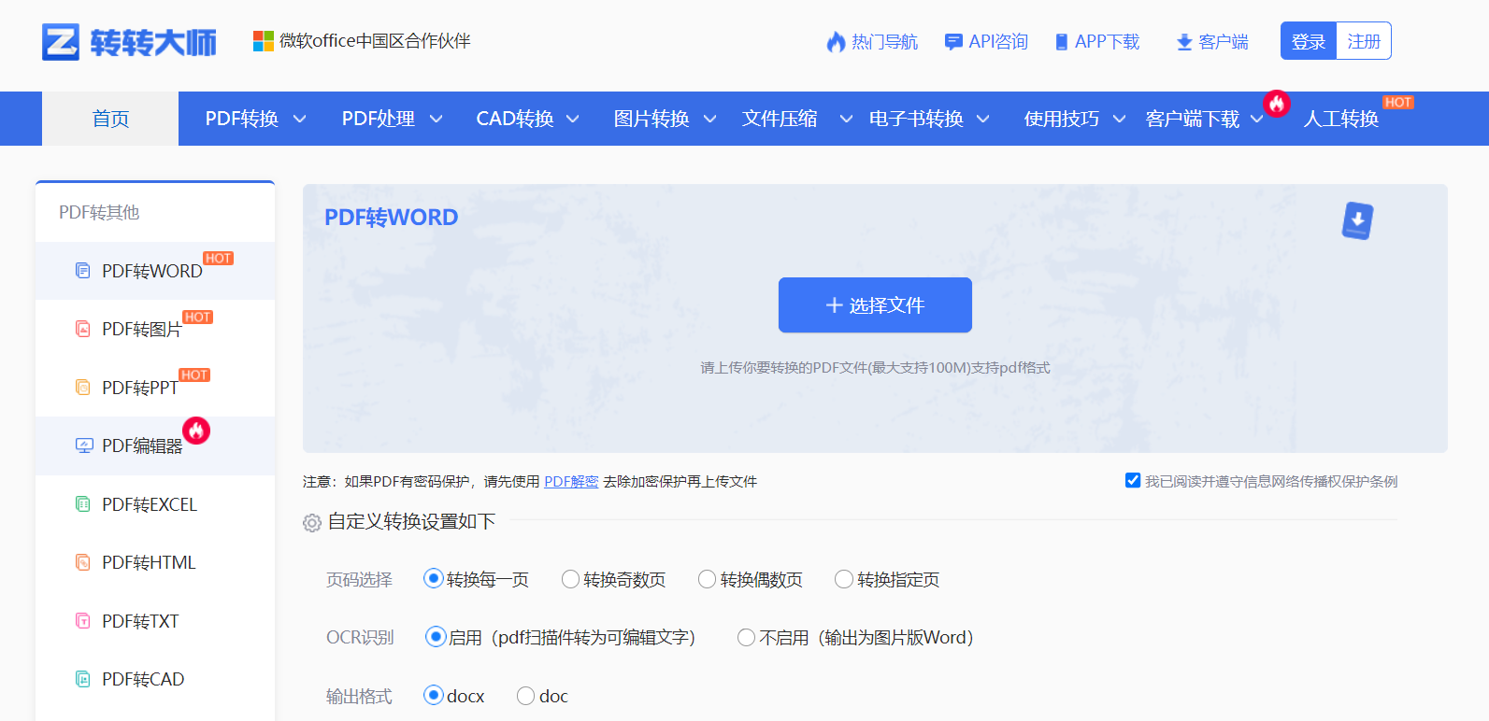Viewport: 1489px width, 721px height.
Task: Expand the 图片转换 dropdown arrow
Action: tap(709, 119)
